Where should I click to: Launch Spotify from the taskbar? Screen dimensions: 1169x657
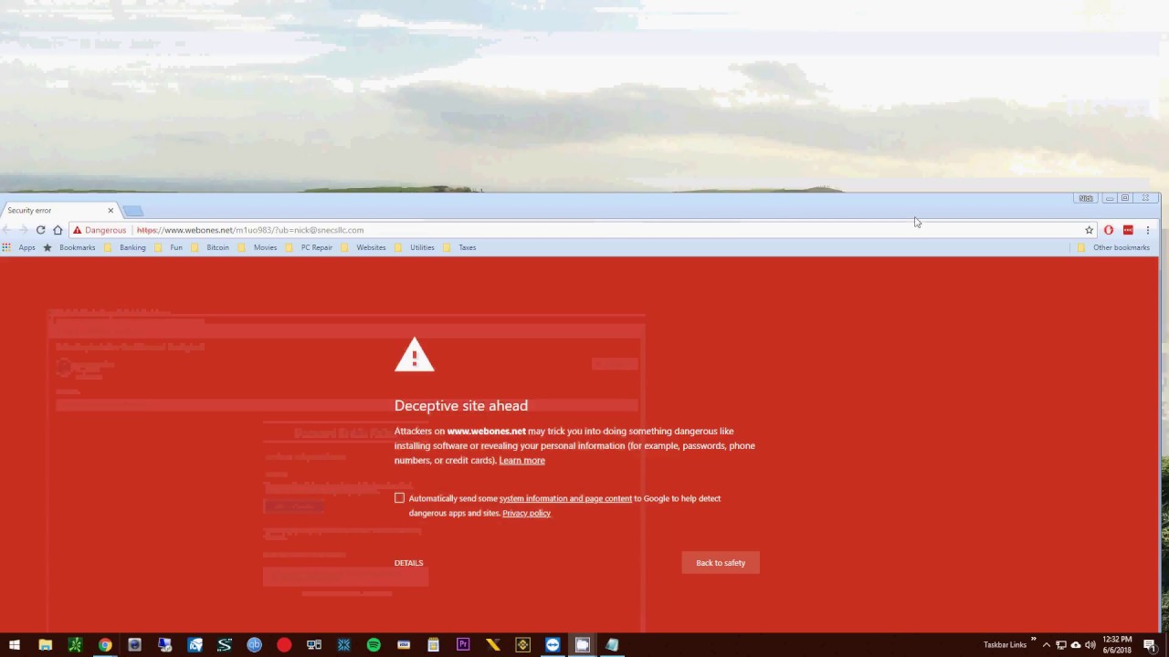point(374,645)
